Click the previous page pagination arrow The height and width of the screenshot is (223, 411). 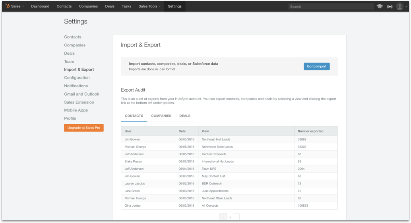(x=223, y=217)
